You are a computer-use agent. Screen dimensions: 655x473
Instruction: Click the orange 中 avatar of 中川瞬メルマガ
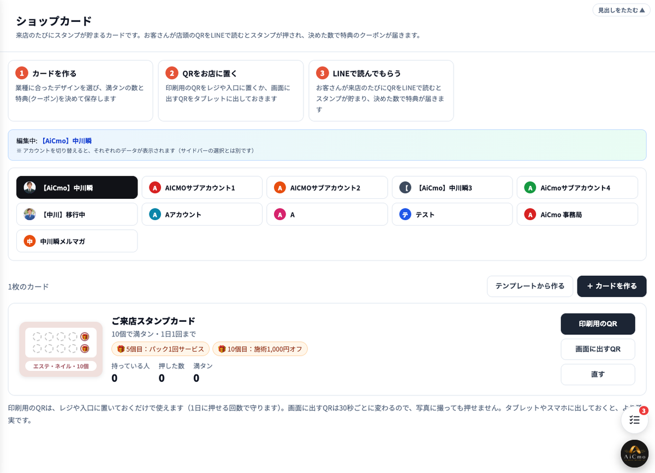click(29, 241)
